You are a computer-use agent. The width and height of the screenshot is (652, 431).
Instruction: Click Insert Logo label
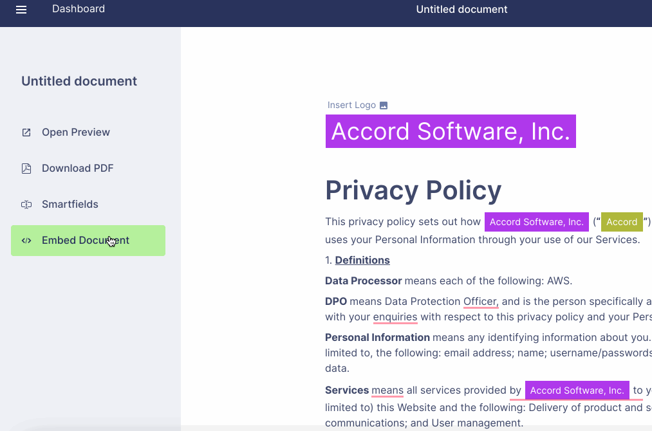tap(351, 105)
